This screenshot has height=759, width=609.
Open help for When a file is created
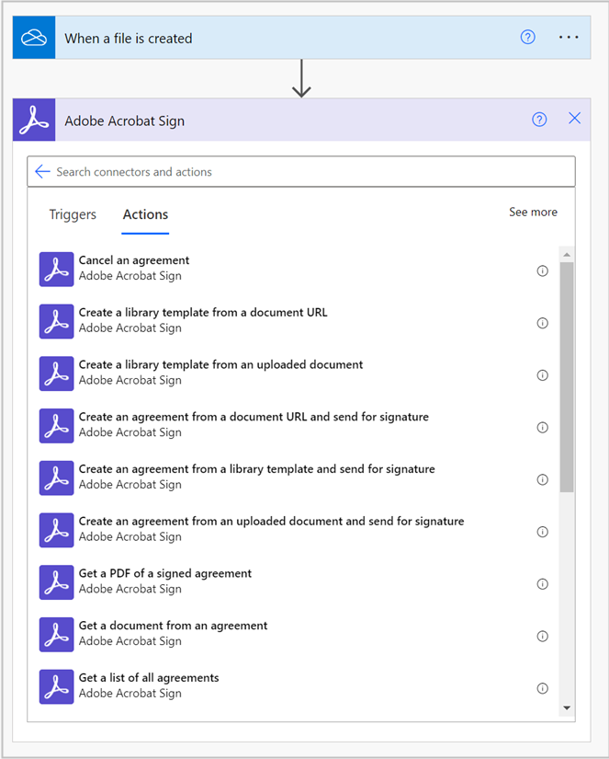tap(528, 37)
